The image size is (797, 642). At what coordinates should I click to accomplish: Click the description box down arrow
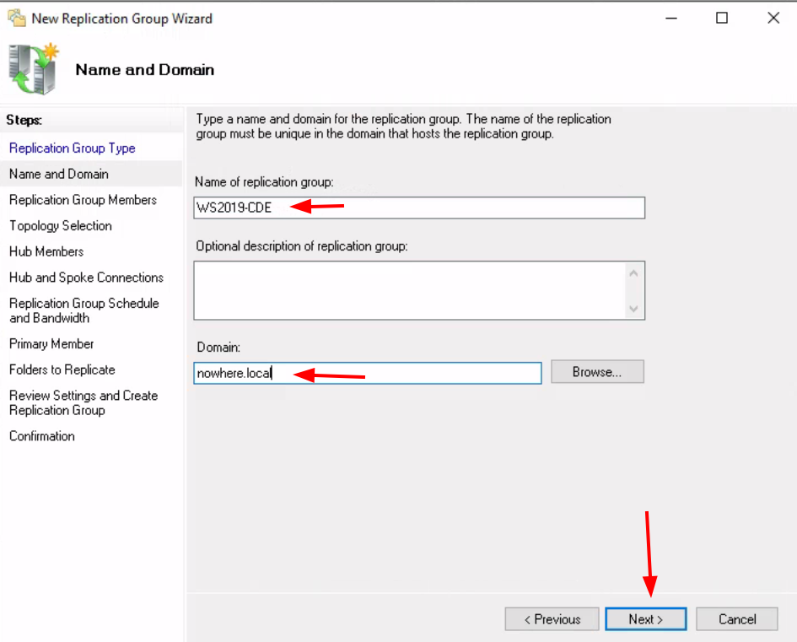tap(633, 309)
